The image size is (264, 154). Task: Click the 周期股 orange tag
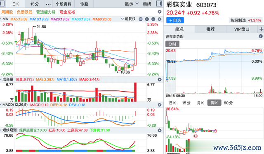click(x=7, y=12)
